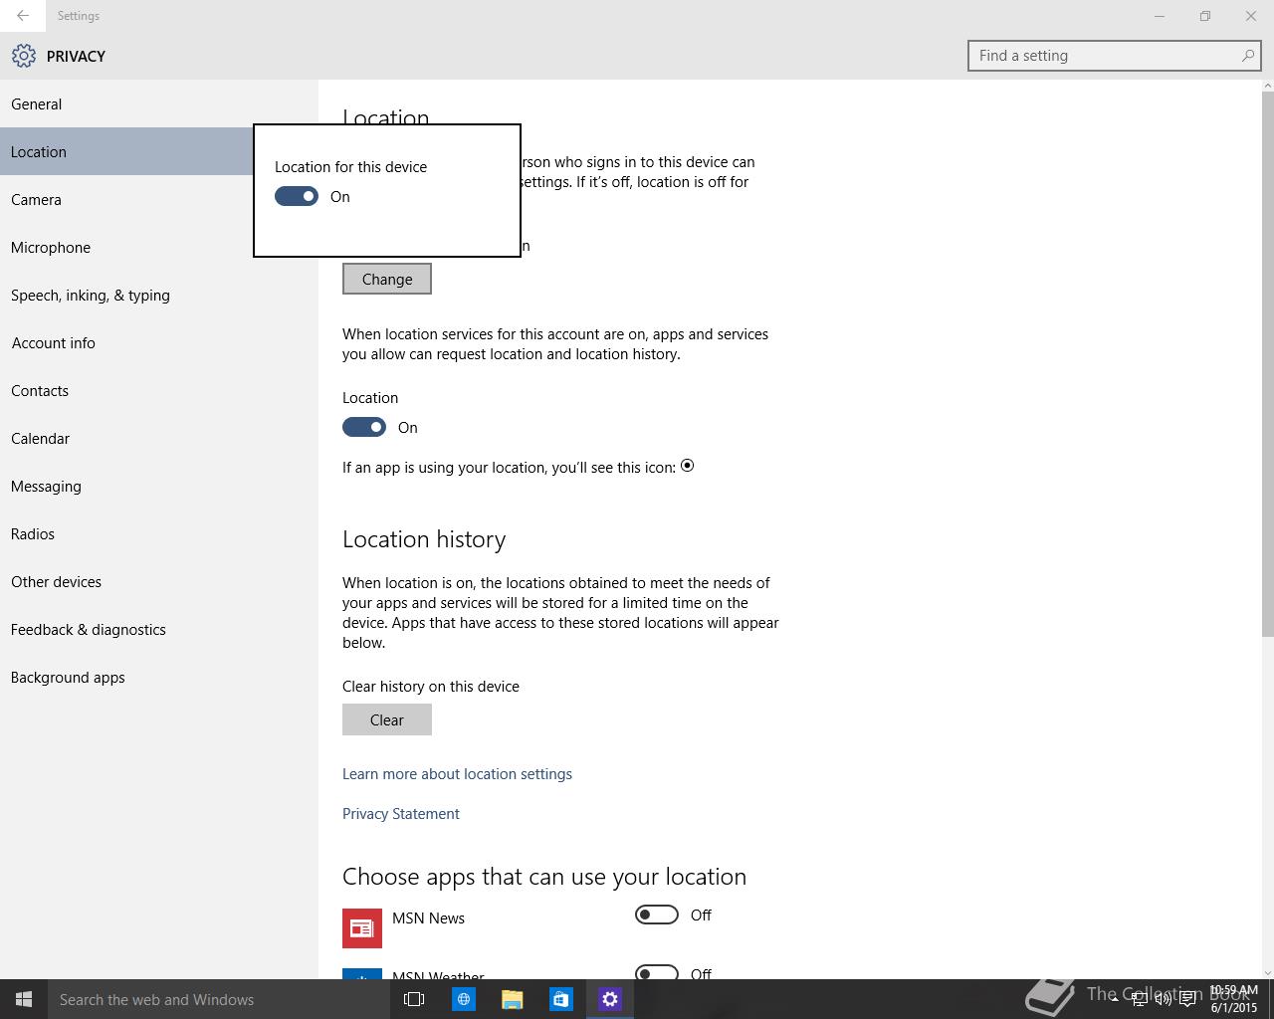Click the vertical scrollbar thumb
This screenshot has width=1274, height=1019.
click(1267, 363)
